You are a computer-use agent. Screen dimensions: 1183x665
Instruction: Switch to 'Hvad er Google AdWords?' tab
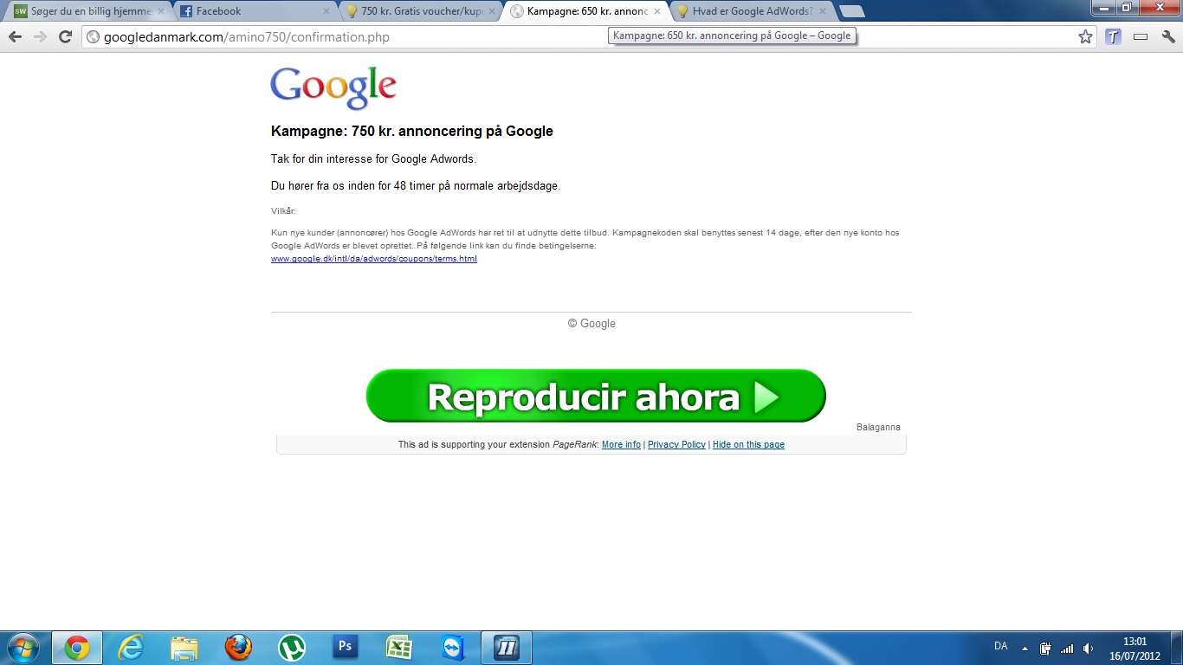point(751,11)
